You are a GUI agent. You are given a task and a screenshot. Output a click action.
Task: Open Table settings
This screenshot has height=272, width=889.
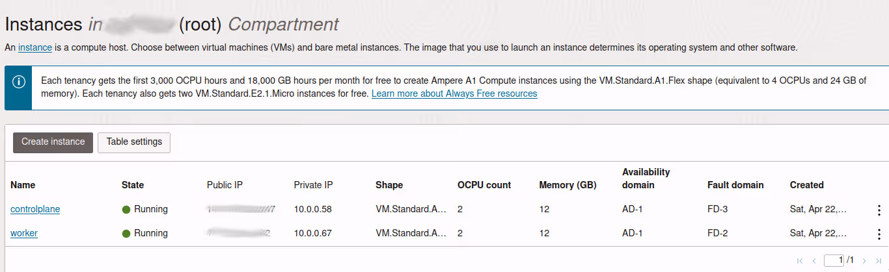click(134, 142)
